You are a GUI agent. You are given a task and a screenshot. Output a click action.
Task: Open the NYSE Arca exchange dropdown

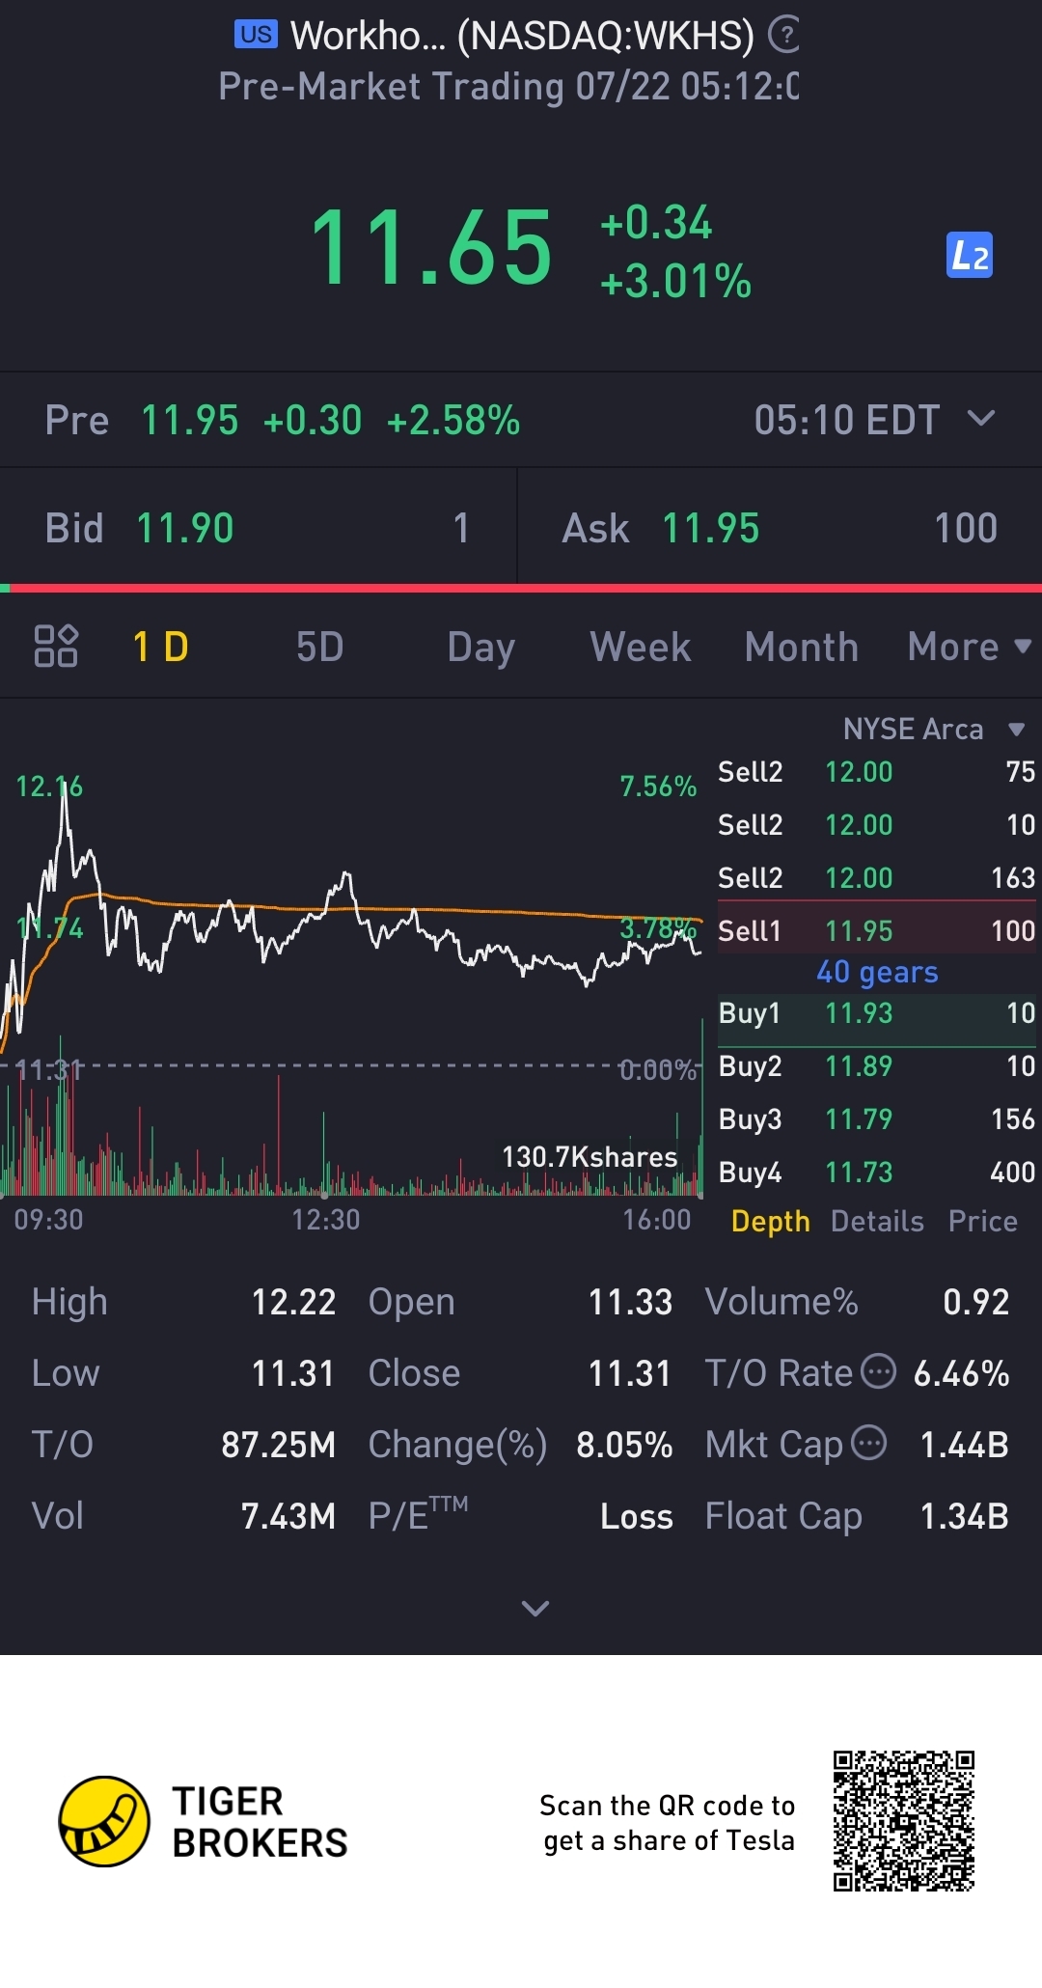coord(934,729)
